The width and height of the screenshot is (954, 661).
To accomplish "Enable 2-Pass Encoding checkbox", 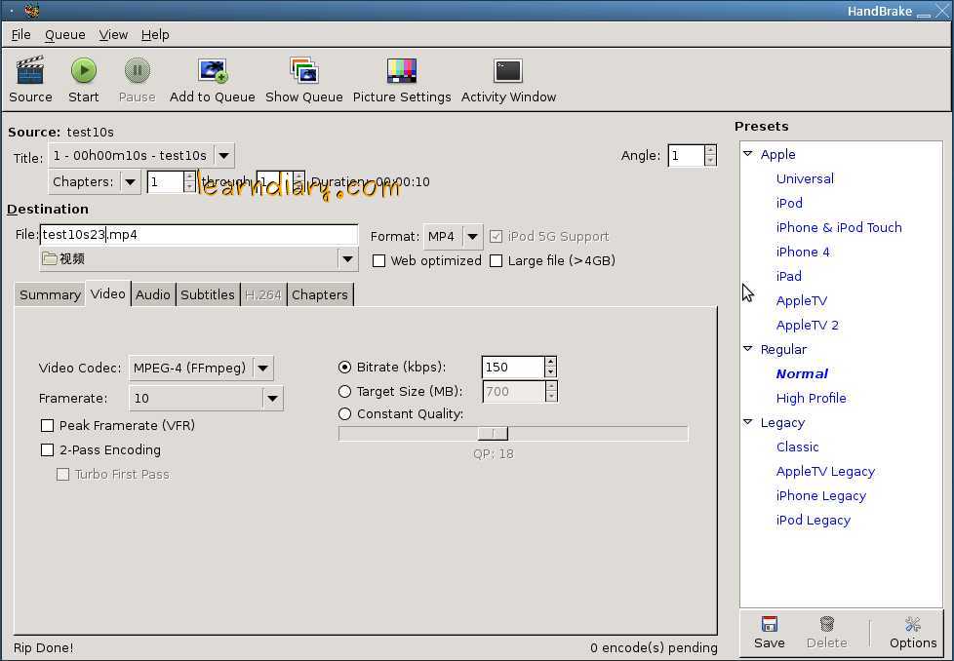I will (47, 450).
